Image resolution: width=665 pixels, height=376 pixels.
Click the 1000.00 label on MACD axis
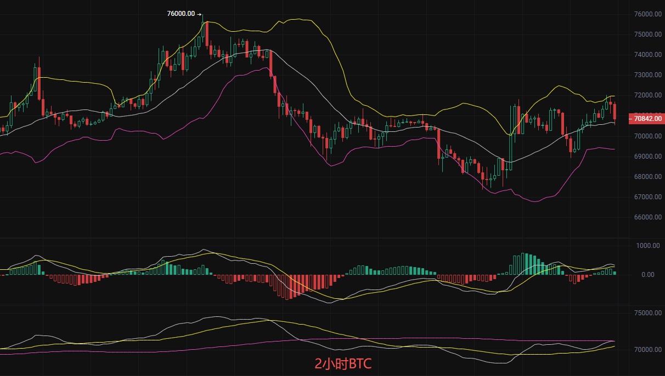coord(647,246)
